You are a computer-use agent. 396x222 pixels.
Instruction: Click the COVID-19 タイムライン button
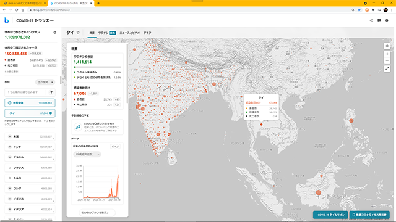pos(330,215)
